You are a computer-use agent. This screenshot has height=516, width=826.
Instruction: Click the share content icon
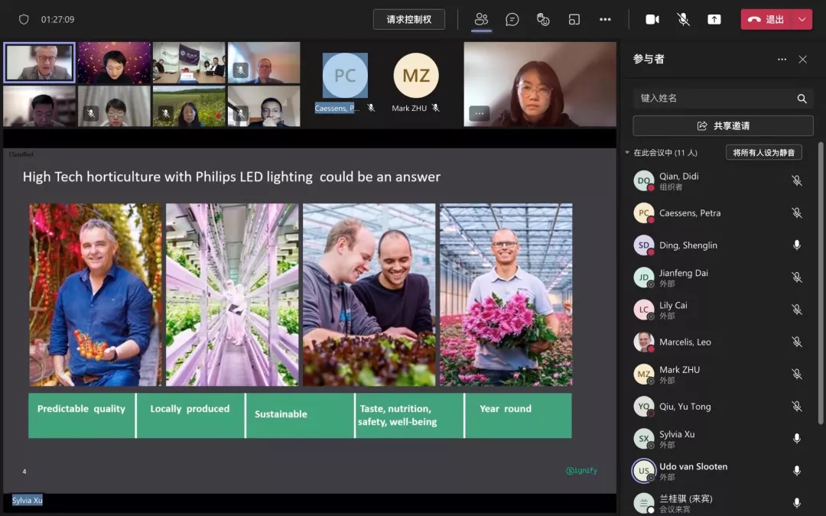tap(714, 19)
